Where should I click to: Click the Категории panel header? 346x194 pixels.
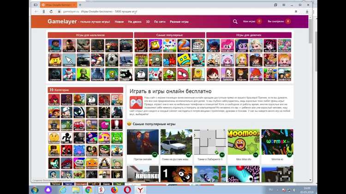click(x=85, y=90)
